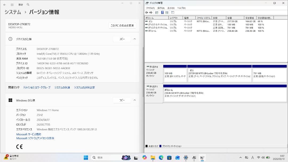Screen dimensions: 288x162
Task: Show hidden tray icons with the chevron
Action: pos(241,157)
